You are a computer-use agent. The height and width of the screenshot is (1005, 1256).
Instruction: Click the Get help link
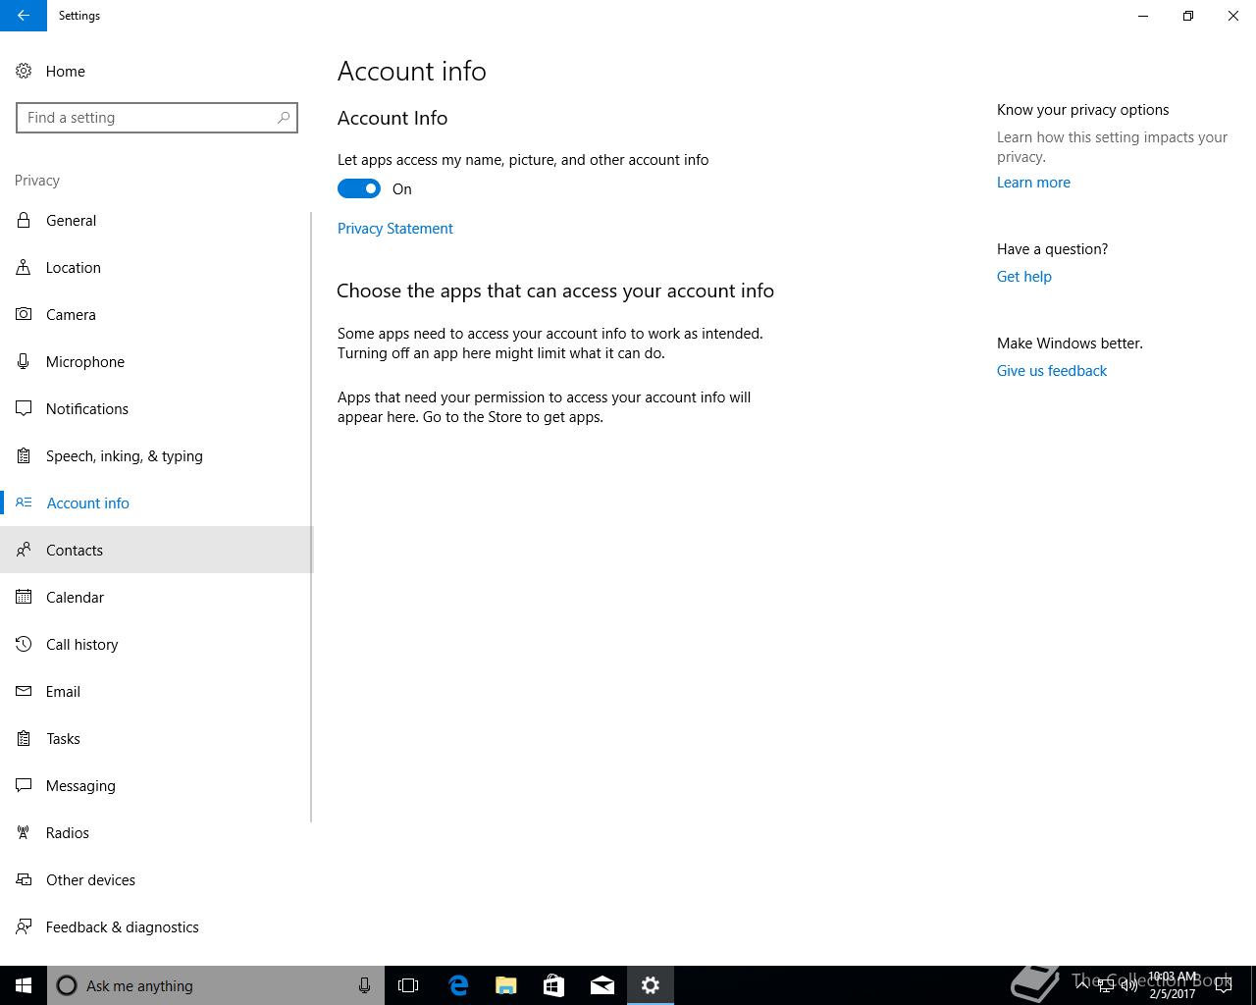point(1024,277)
